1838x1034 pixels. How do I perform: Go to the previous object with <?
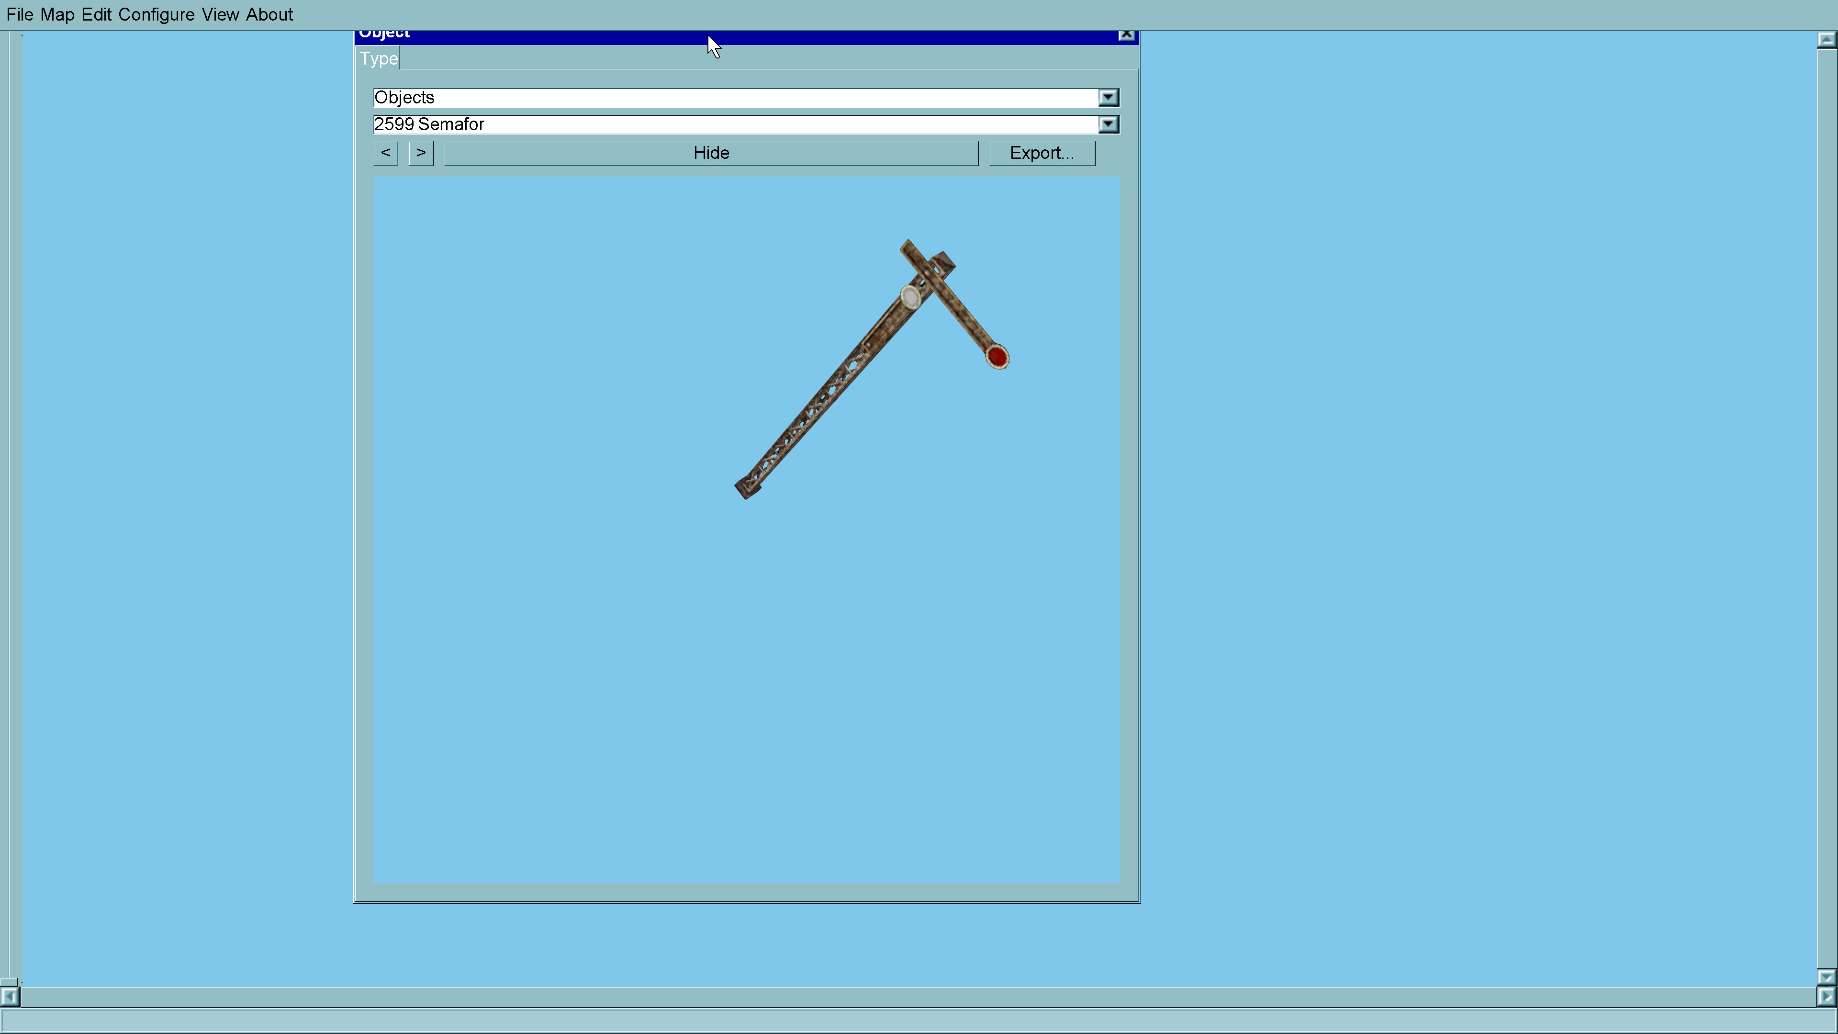(x=385, y=153)
